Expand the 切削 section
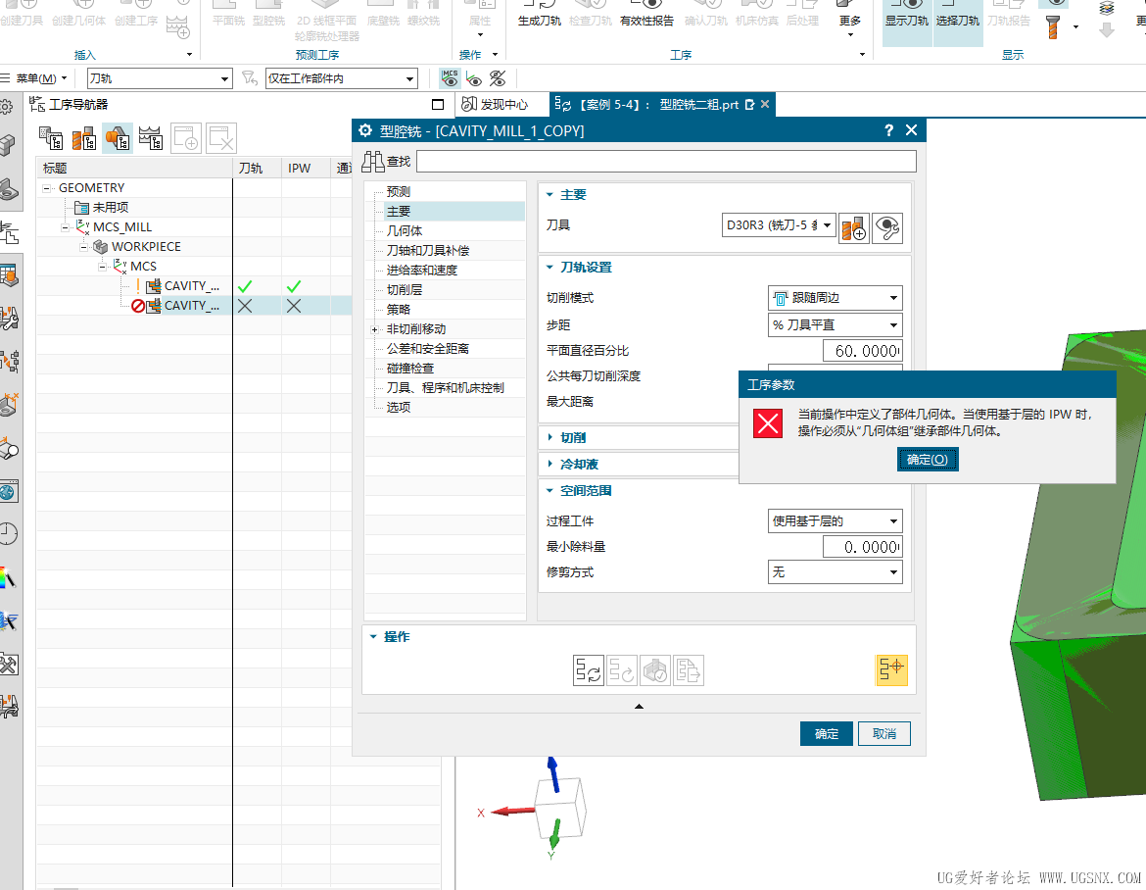 (549, 437)
